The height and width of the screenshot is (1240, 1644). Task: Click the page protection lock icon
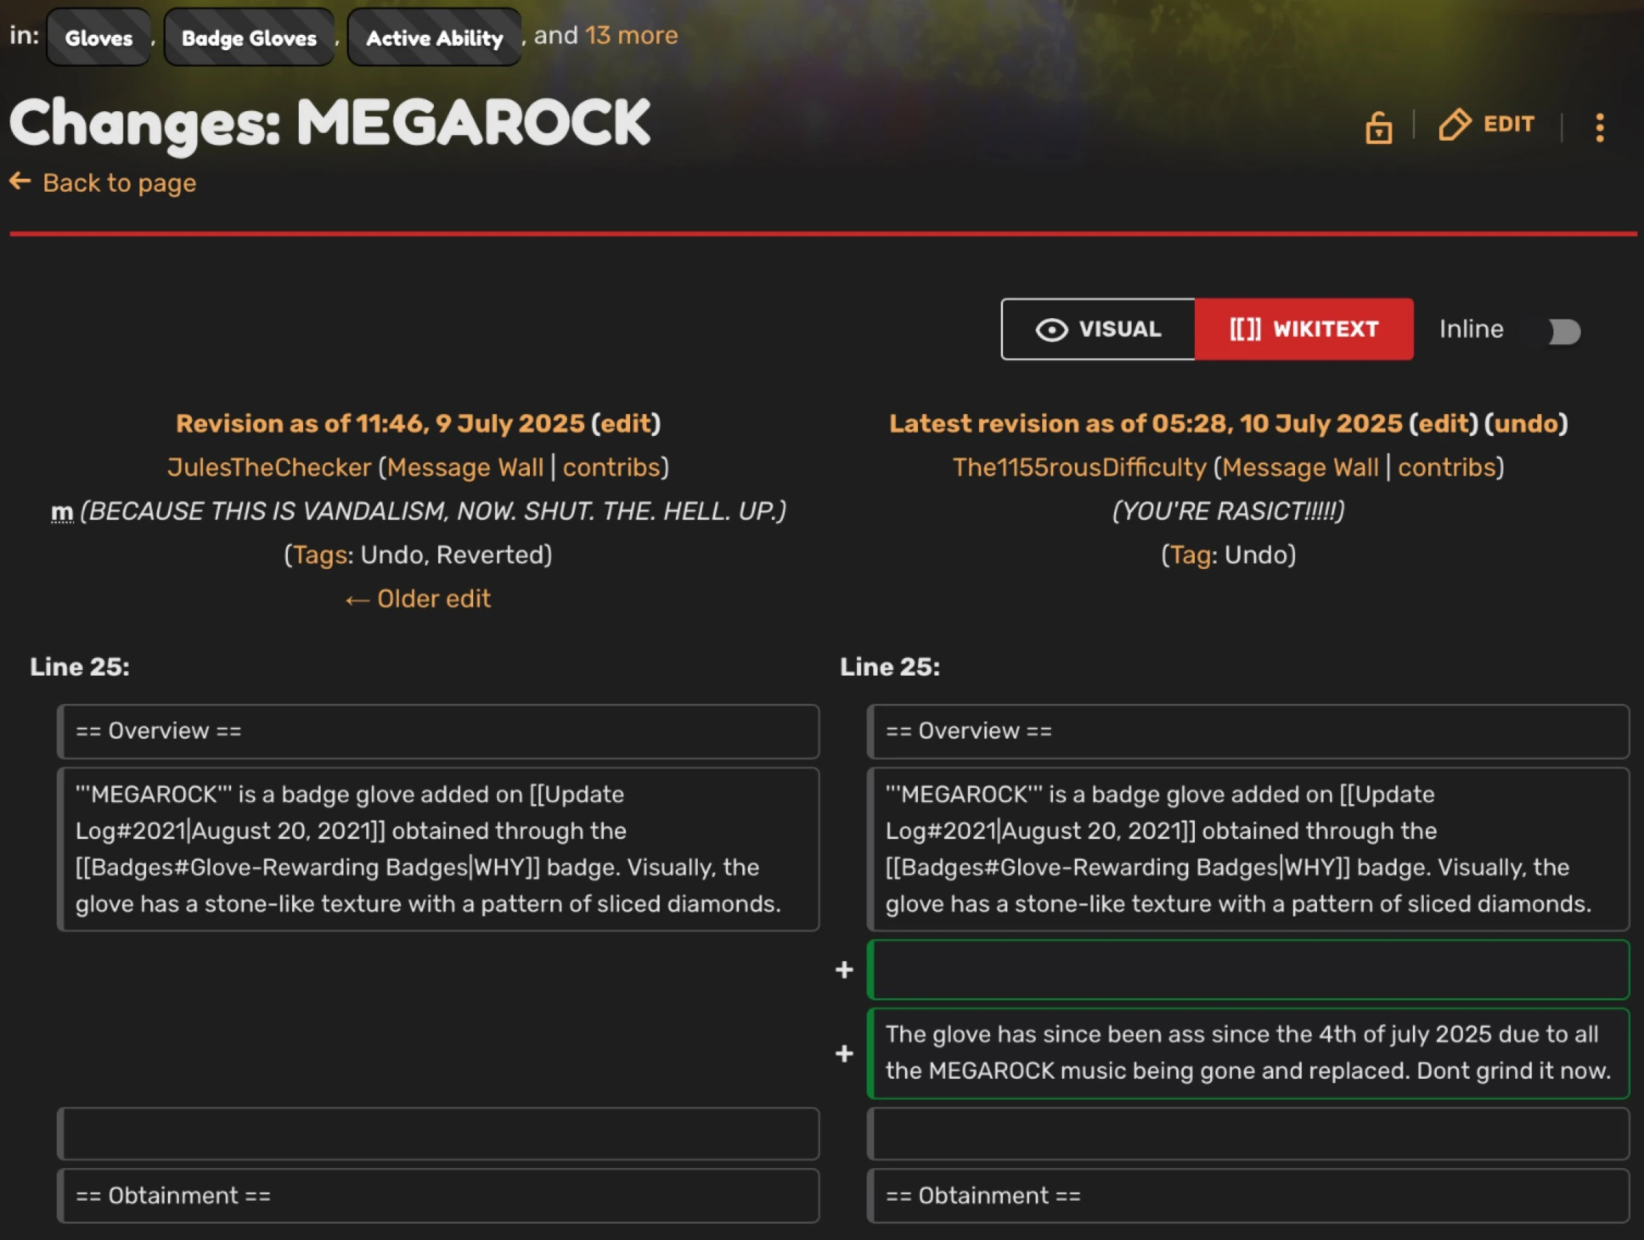[x=1378, y=127]
